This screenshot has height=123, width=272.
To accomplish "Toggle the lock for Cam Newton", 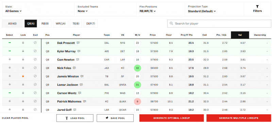I will [23, 59].
